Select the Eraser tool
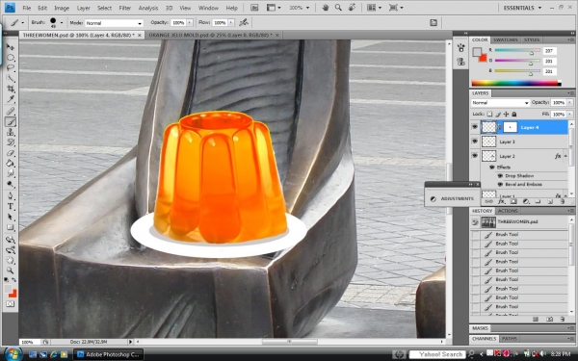 pos(11,152)
